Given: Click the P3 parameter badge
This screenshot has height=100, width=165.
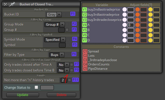Looking at the screenshot, I should (74, 29).
